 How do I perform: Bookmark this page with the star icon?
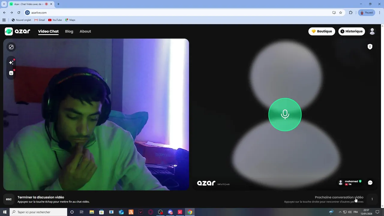click(340, 13)
